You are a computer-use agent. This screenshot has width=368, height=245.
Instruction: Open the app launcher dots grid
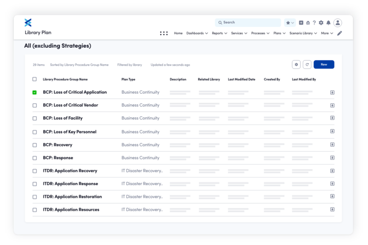(x=164, y=33)
